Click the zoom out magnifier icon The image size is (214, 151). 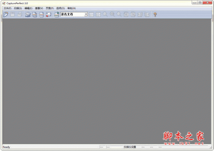pyautogui.click(x=119, y=15)
